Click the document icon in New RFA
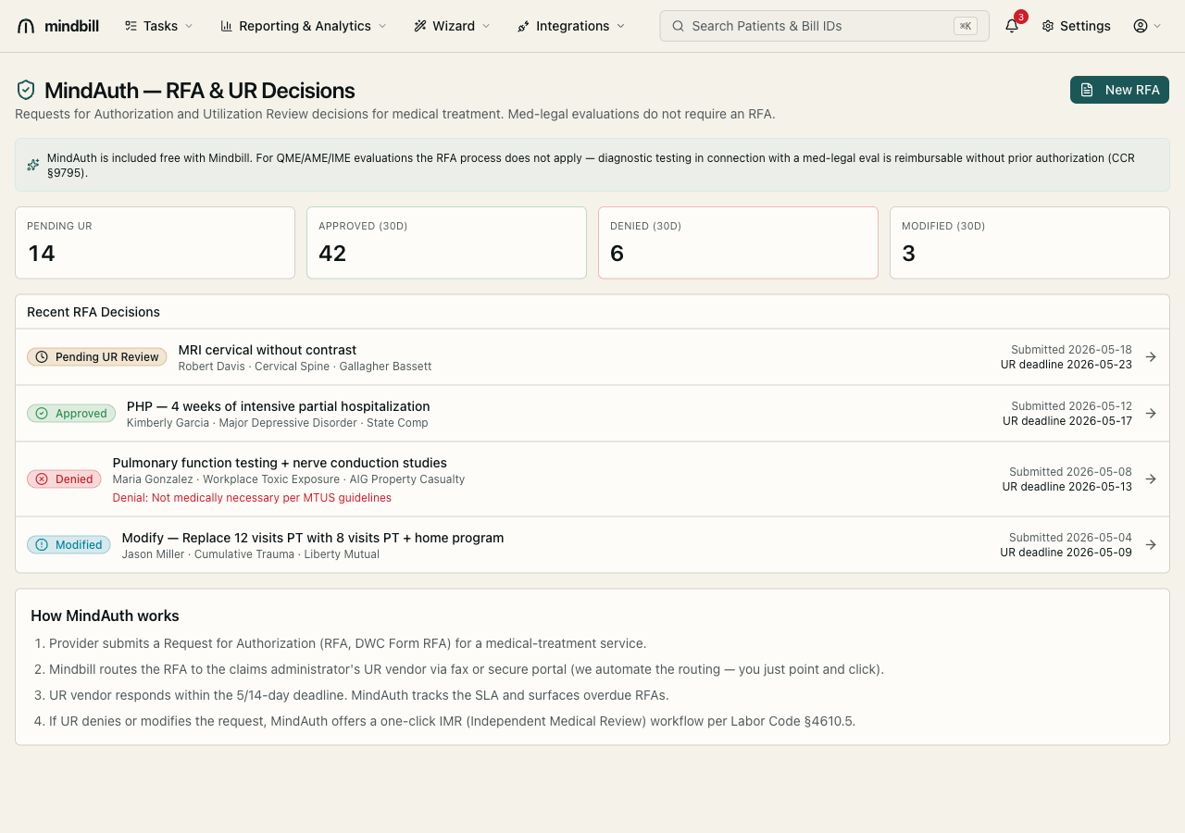1185x833 pixels. 1088,90
